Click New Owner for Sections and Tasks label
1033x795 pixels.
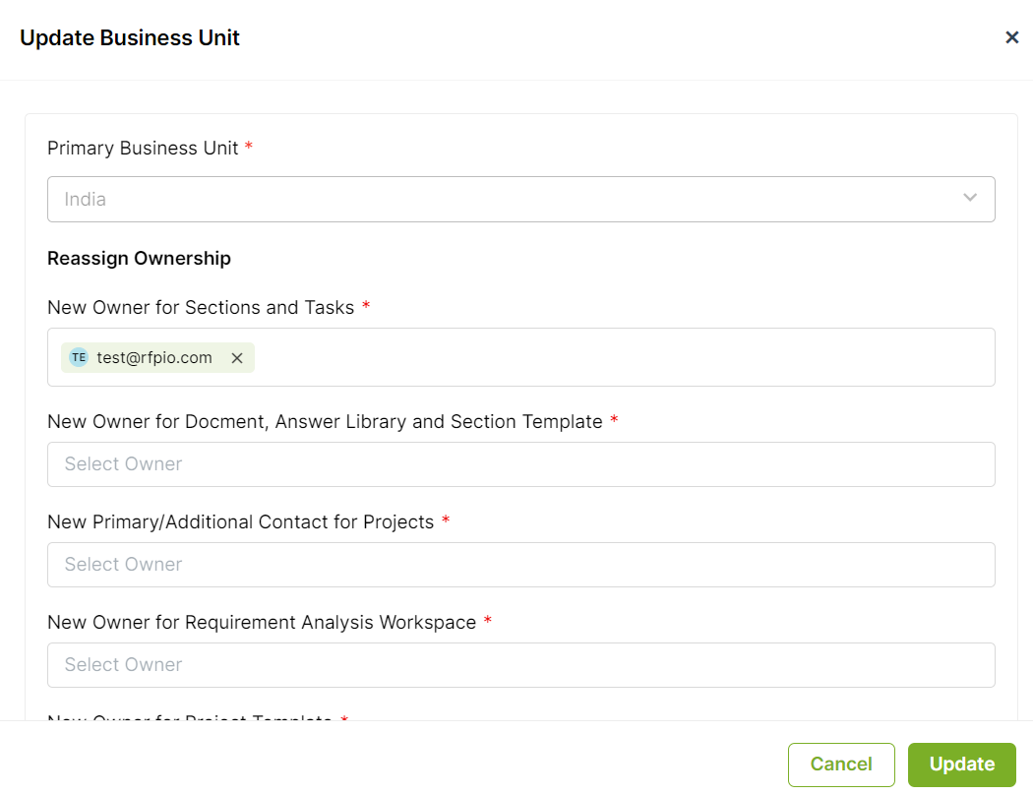coord(201,308)
